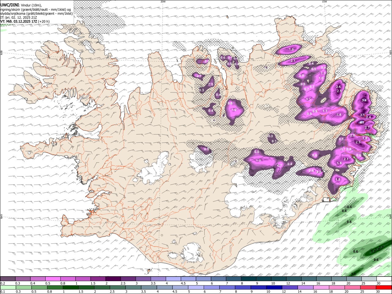This screenshot has height=294, width=392.
Task: Click the 3.1 value on the east coast
Action: click(362, 115)
